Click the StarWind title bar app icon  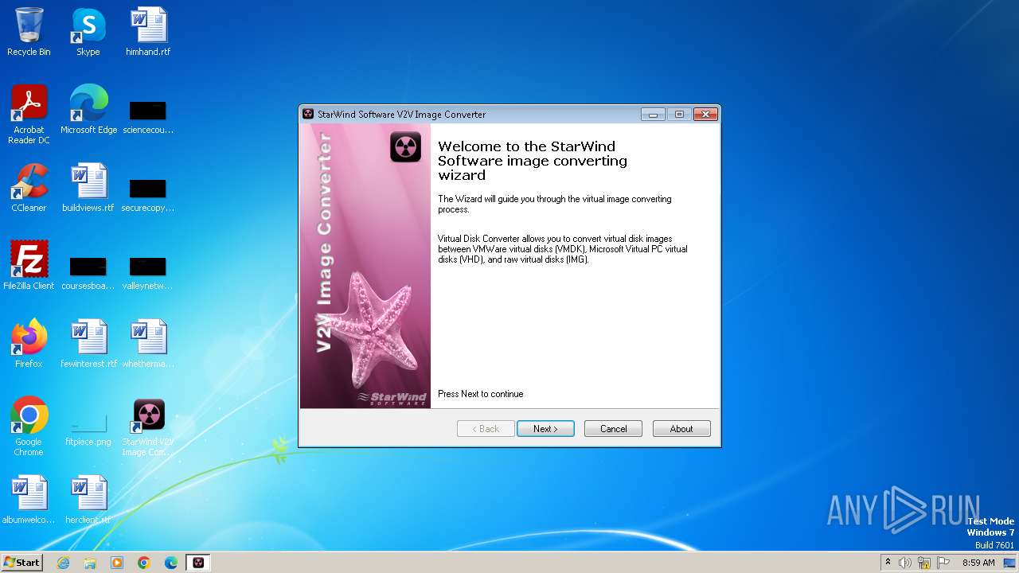(x=308, y=114)
